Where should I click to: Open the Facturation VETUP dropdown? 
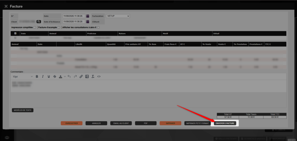click(x=118, y=16)
